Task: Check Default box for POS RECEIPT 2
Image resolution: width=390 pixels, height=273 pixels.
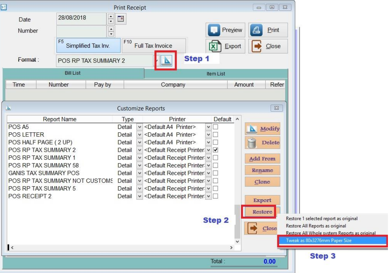Action: (x=215, y=196)
